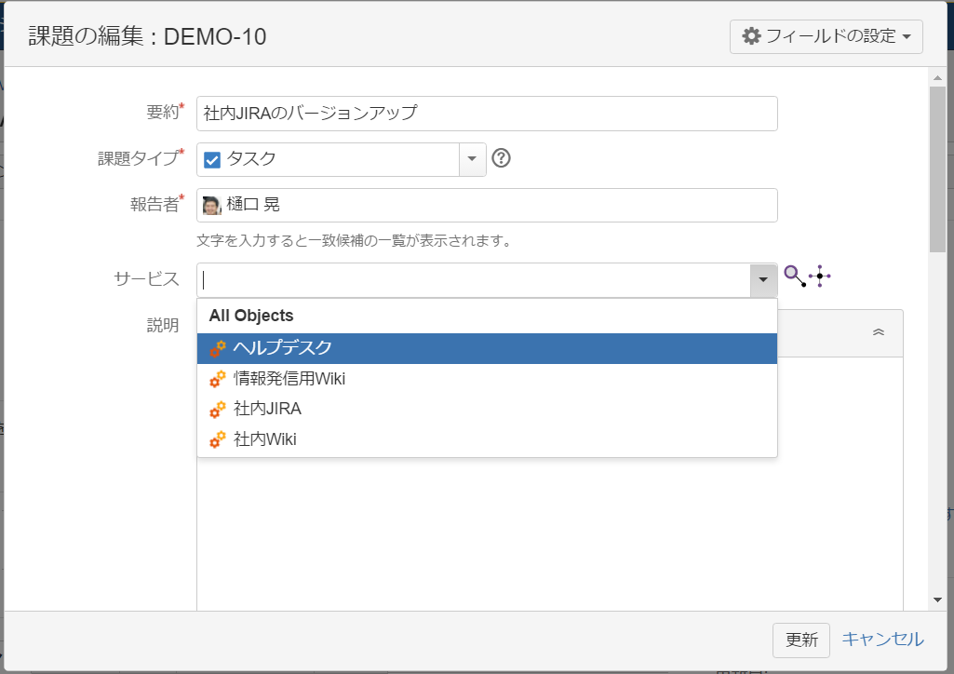Viewport: 954px width, 674px height.
Task: Click the サービス field label
Action: [x=147, y=278]
